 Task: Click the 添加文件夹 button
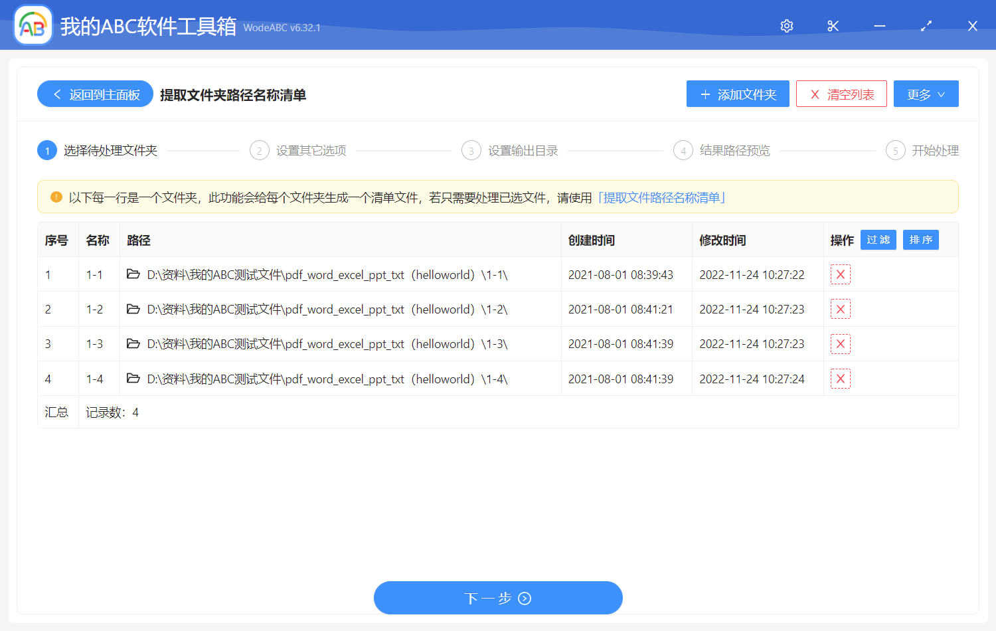[x=737, y=94]
